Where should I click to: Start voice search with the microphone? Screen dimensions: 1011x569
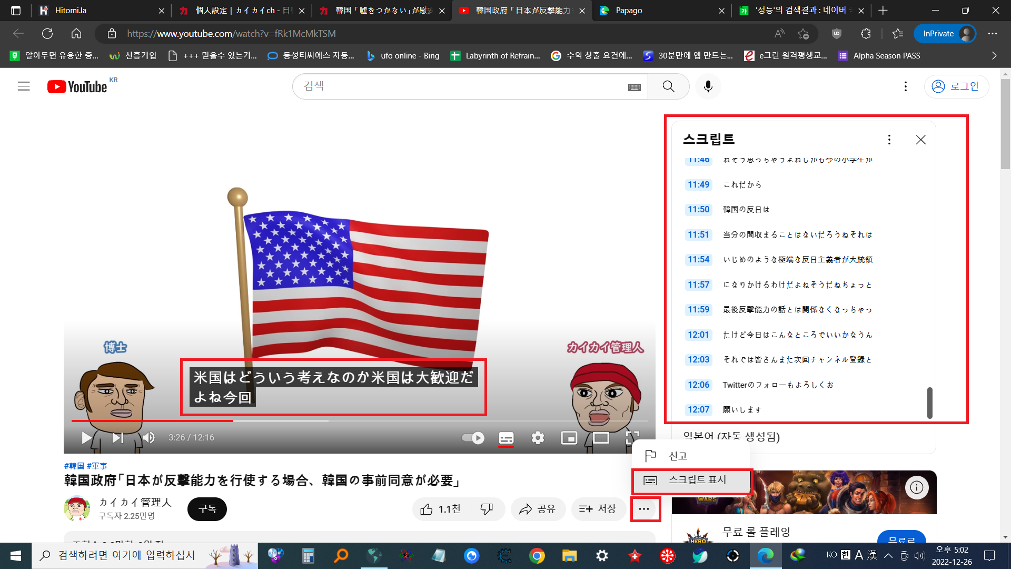tap(708, 86)
